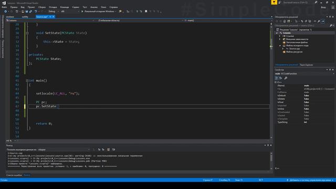Click the Properties wrench icon in Solution Explorer
Viewport: 336px width, 189px height.
(x=319, y=21)
